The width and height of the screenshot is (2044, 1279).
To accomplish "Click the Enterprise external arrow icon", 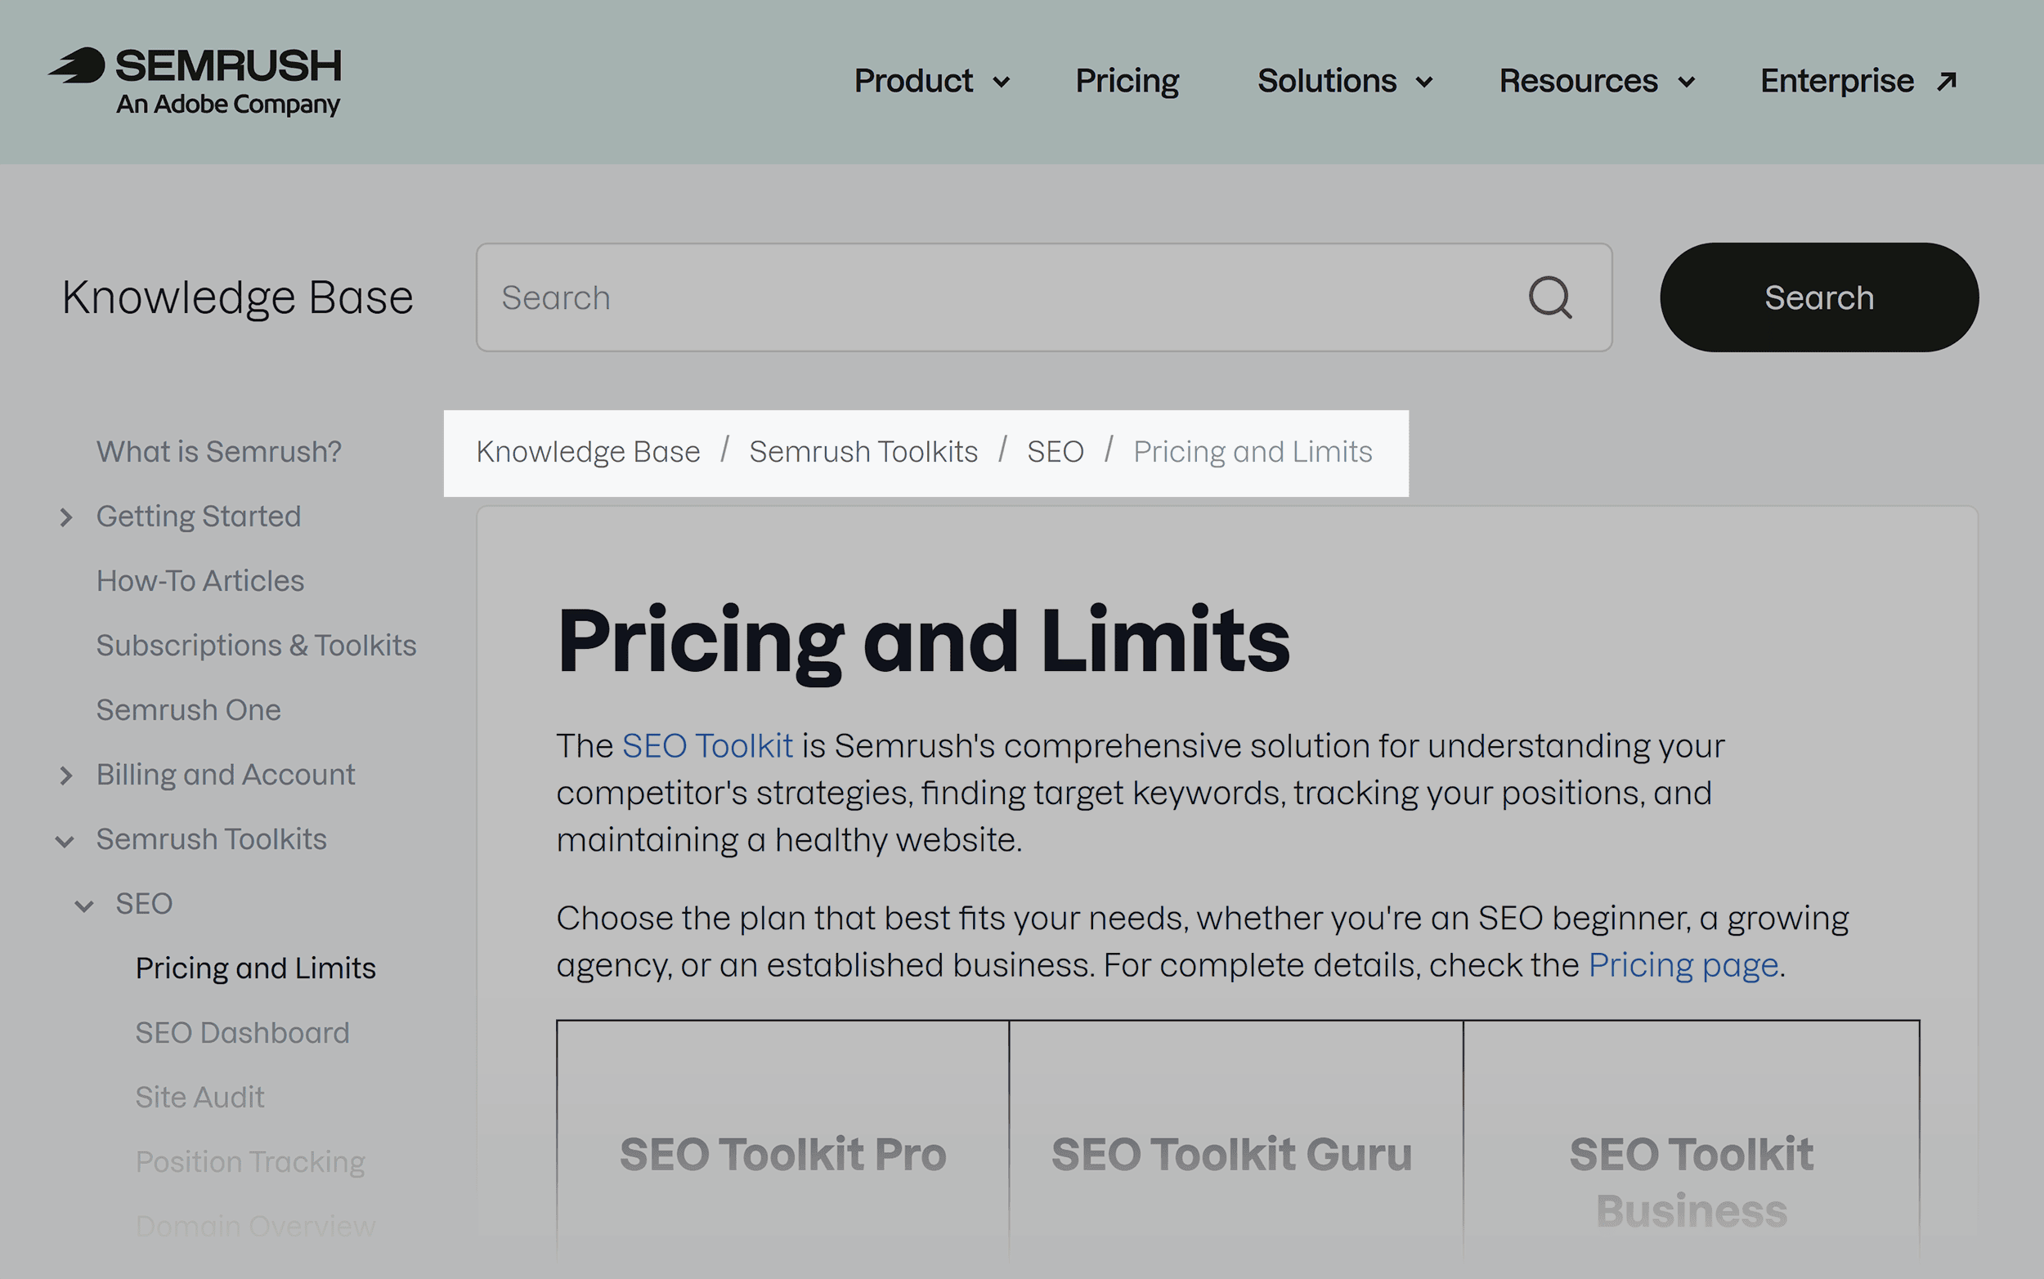I will tap(1947, 81).
